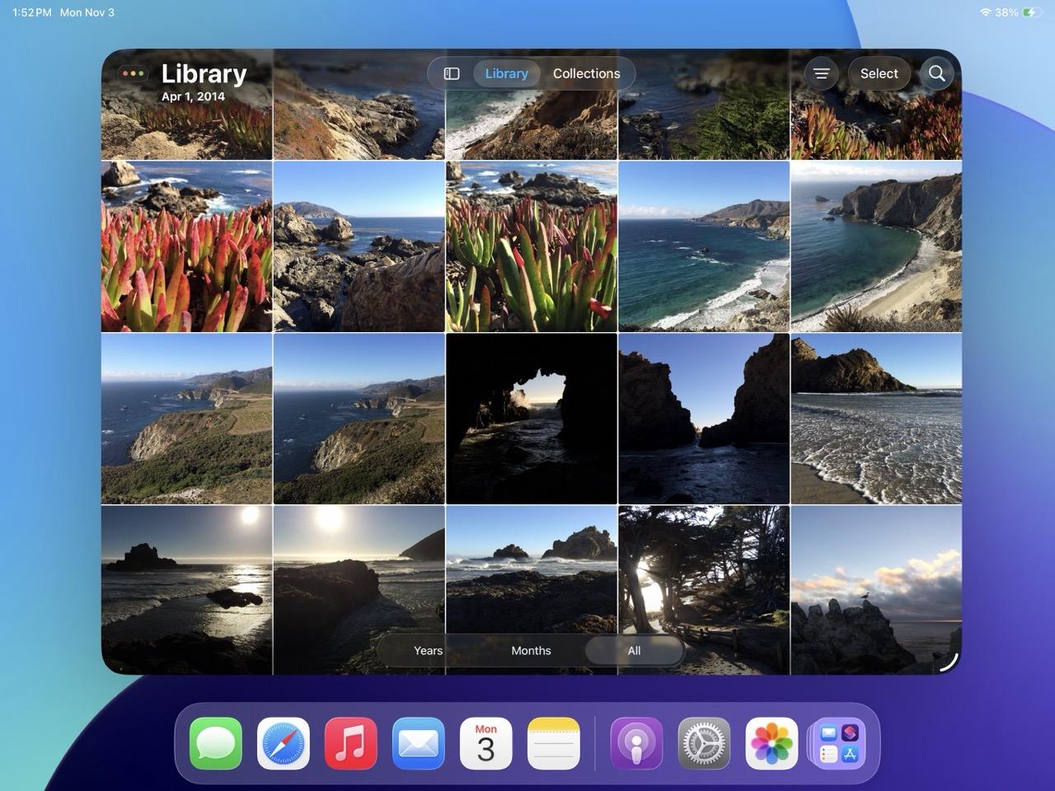Open the filter and sort options

click(x=821, y=73)
